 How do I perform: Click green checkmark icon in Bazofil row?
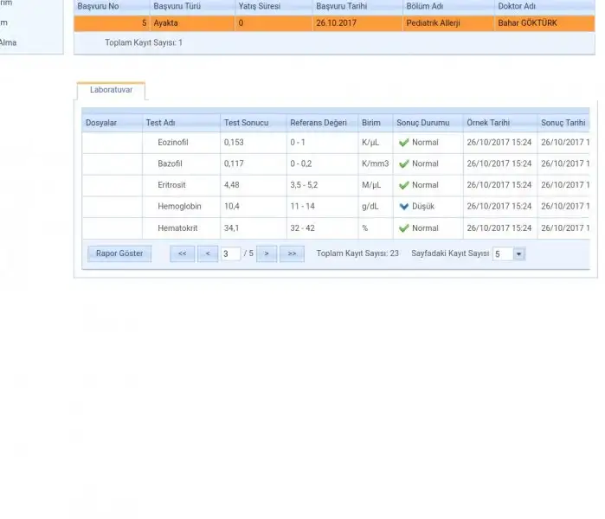pos(403,163)
